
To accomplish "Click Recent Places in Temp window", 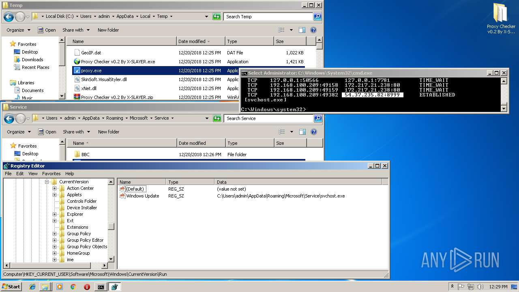I will (x=35, y=67).
